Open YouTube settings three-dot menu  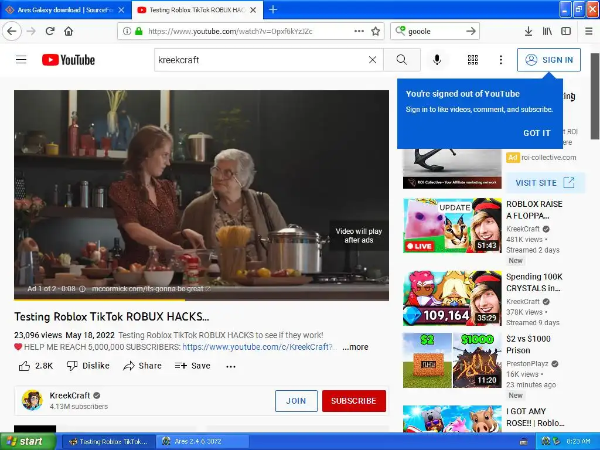tap(500, 60)
